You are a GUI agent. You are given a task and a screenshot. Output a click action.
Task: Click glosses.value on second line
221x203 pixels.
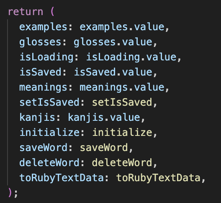(113, 42)
